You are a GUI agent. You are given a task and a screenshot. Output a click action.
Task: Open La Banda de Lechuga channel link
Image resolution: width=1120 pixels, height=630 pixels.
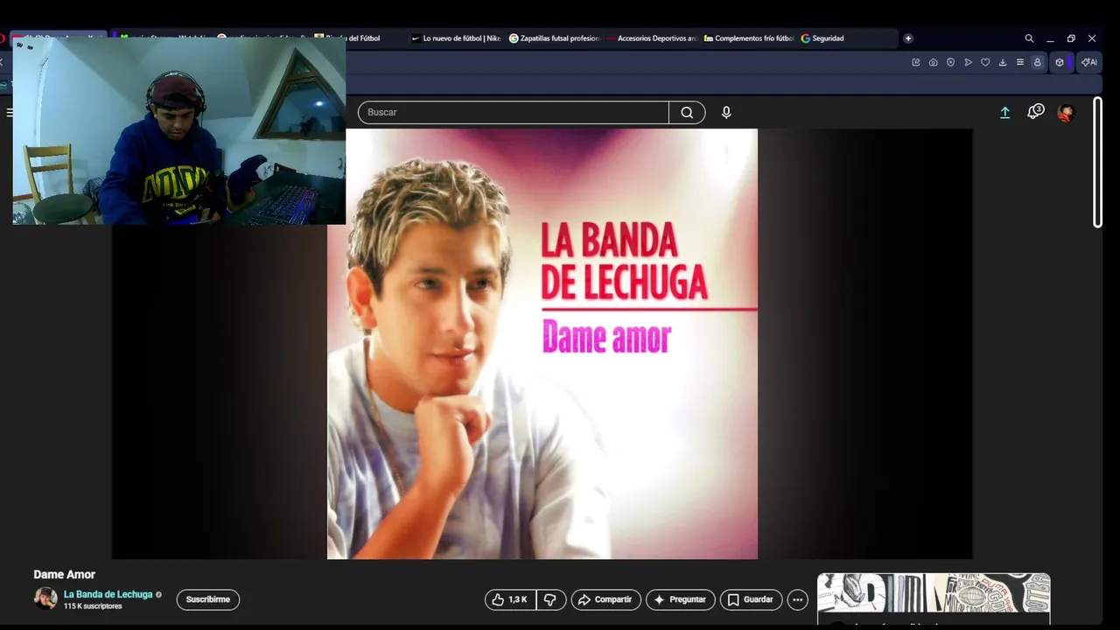pyautogui.click(x=108, y=594)
